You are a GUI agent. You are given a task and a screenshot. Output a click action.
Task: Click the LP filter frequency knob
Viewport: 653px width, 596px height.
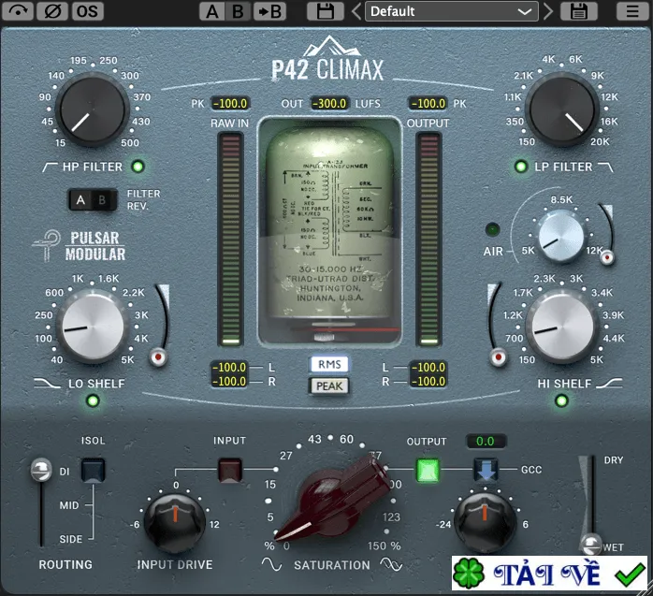[562, 110]
